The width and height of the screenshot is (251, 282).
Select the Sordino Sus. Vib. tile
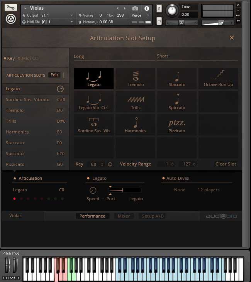(x=94, y=125)
